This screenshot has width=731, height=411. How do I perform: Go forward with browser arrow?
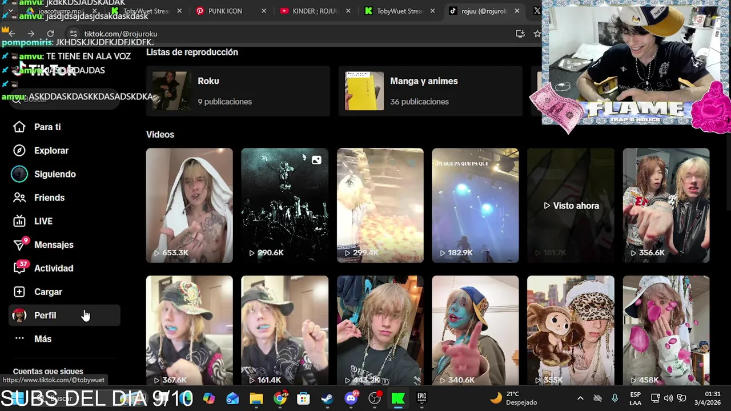click(x=31, y=34)
